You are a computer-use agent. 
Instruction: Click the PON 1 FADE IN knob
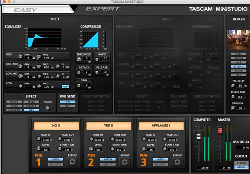(39, 139)
